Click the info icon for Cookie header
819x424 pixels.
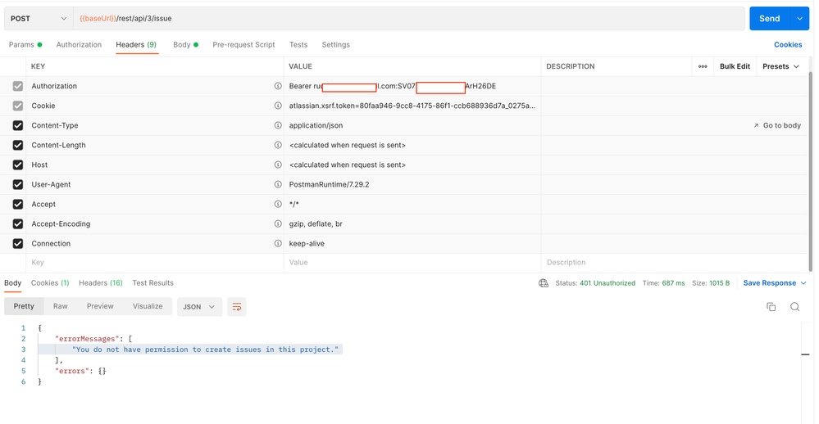tap(278, 106)
